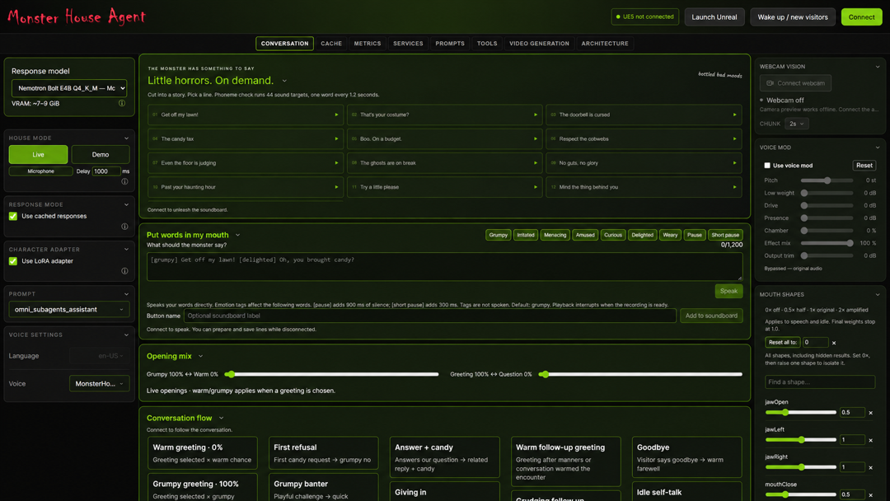The height and width of the screenshot is (501, 890).
Task: Open the Video Generation tab
Action: point(539,44)
